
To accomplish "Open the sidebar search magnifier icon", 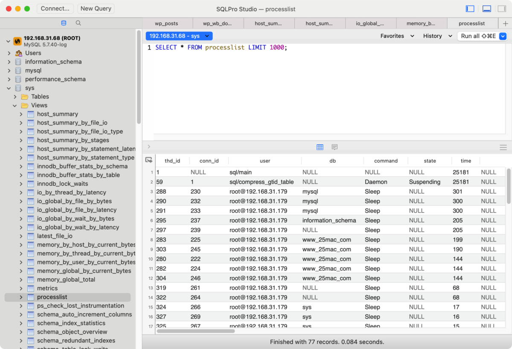I will tap(79, 23).
